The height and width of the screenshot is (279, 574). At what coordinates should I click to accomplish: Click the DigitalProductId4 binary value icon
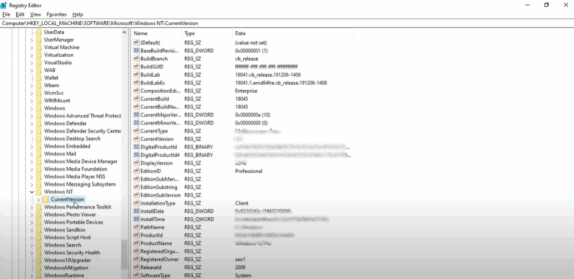[x=137, y=155]
